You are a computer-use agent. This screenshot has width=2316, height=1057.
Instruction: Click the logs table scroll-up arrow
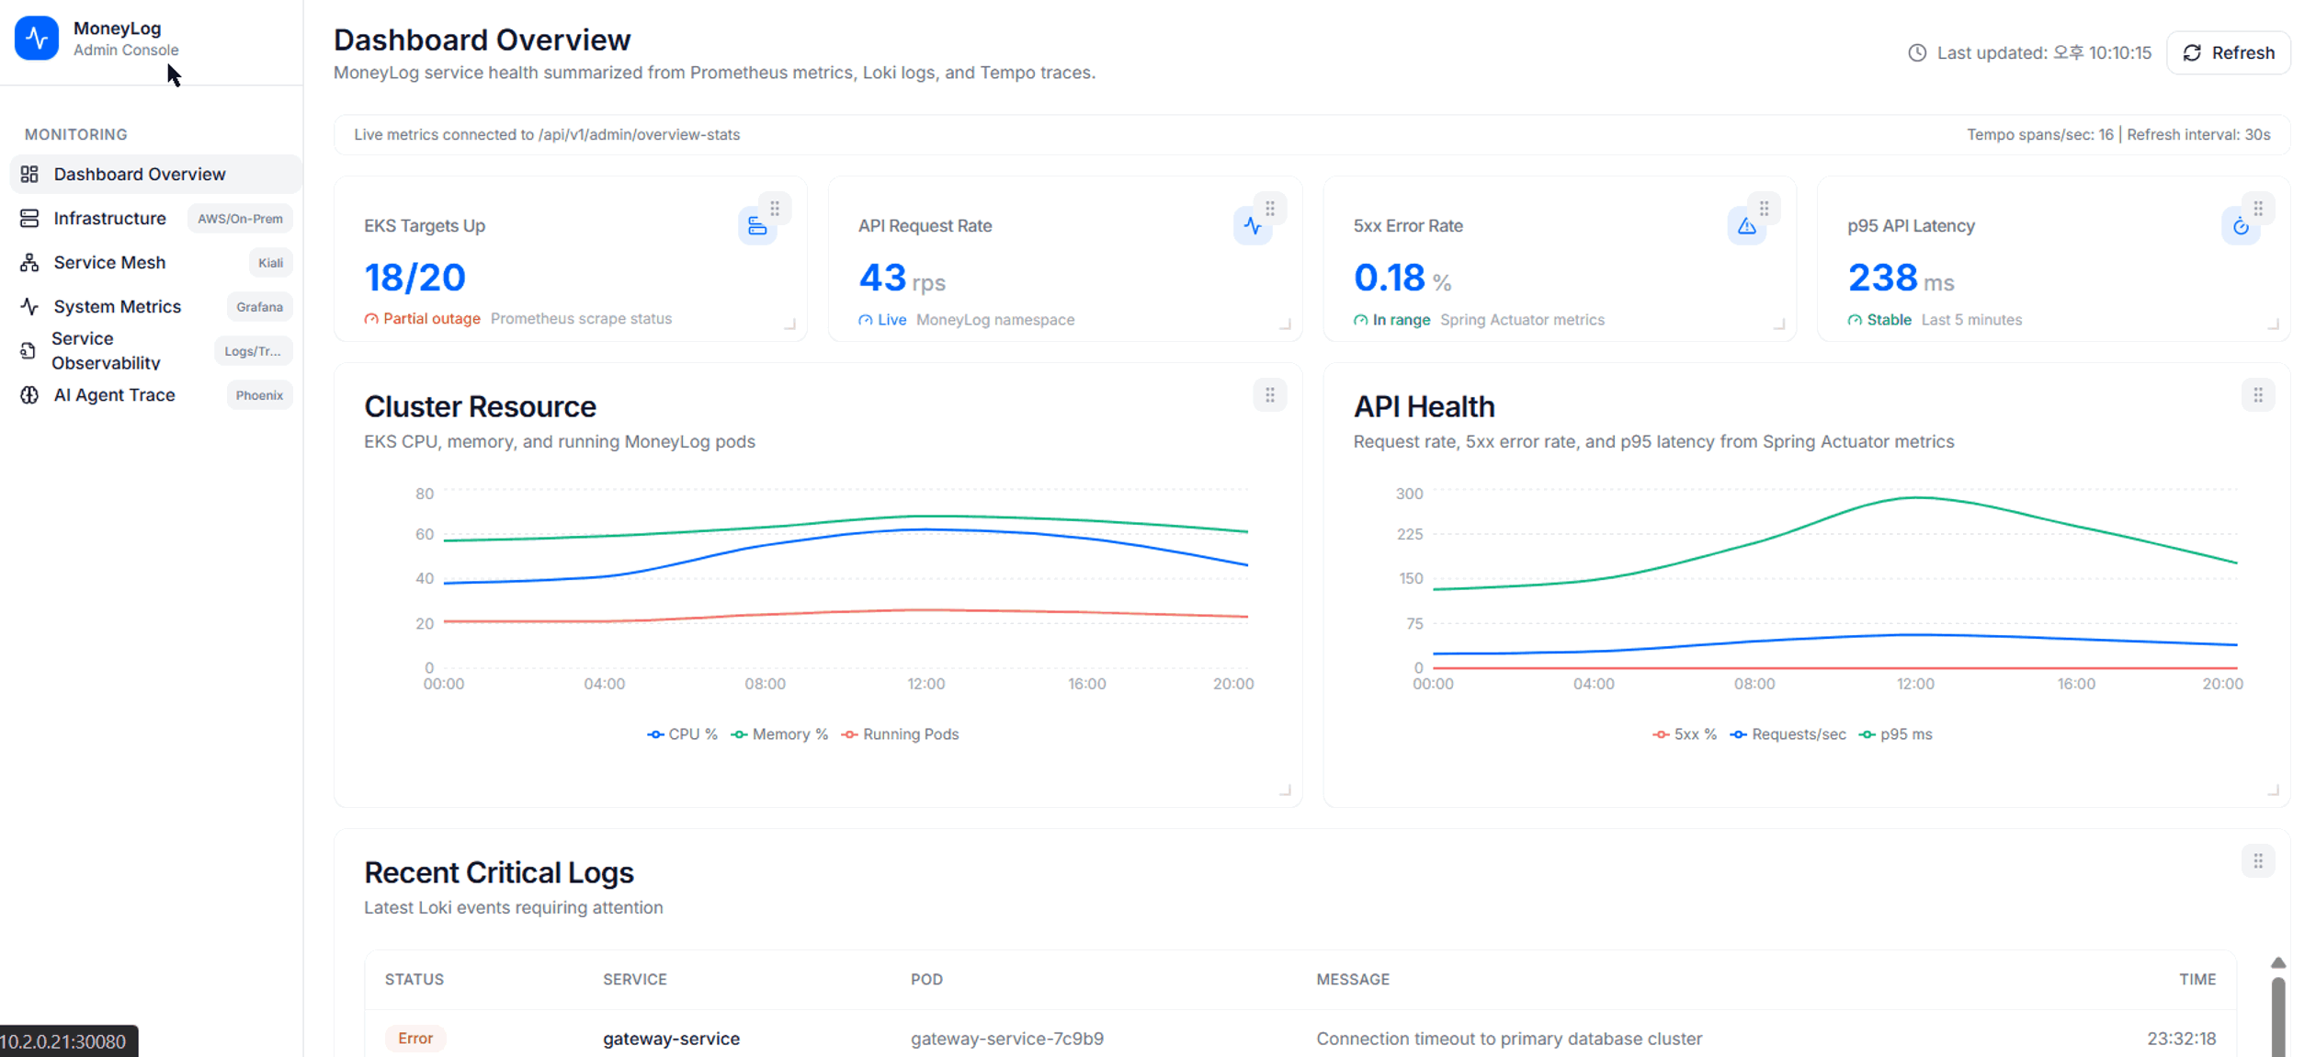[x=2278, y=963]
